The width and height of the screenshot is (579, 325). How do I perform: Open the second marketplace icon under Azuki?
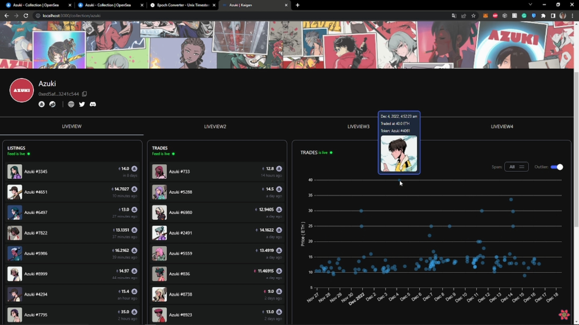53,104
